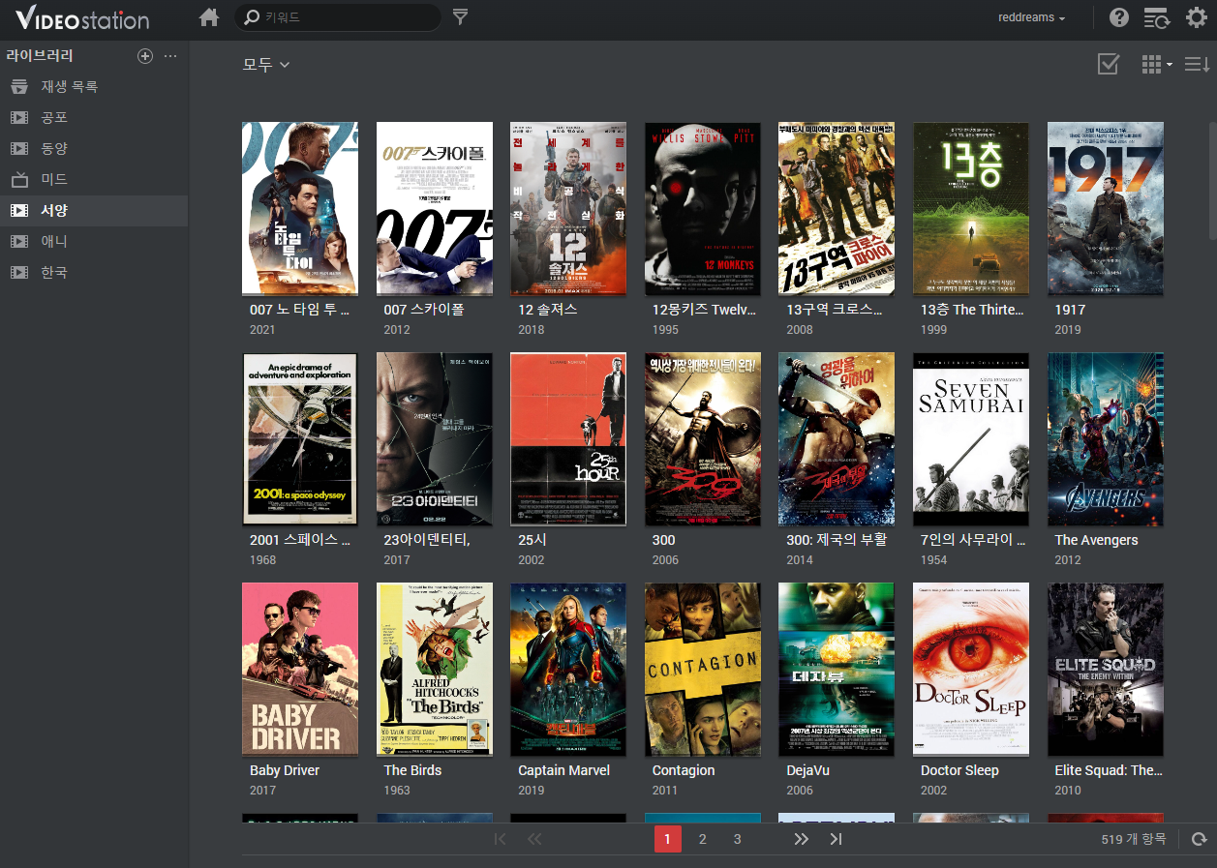Open The Birds poster
Screen dimensions: 1217x868
tap(435, 669)
